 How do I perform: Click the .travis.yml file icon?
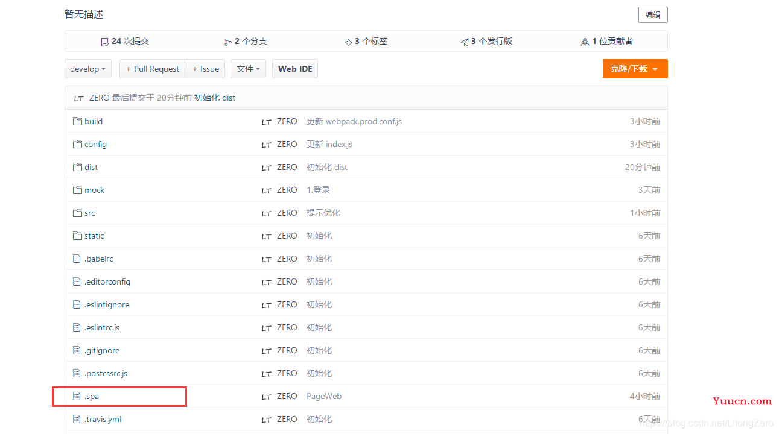coord(77,419)
